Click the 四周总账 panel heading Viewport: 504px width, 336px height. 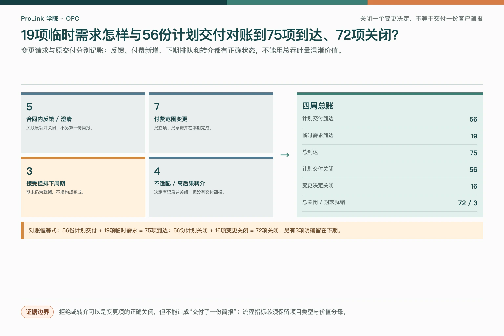click(x=318, y=106)
